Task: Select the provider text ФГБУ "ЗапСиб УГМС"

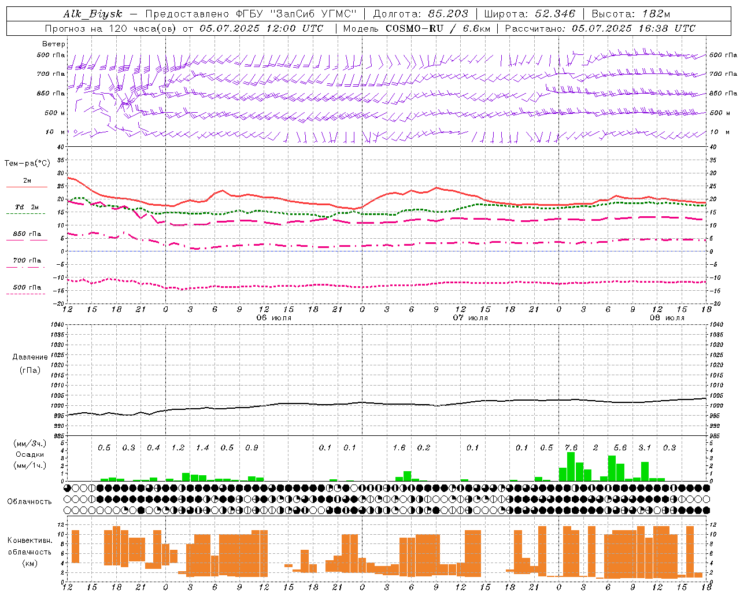Action: point(297,14)
